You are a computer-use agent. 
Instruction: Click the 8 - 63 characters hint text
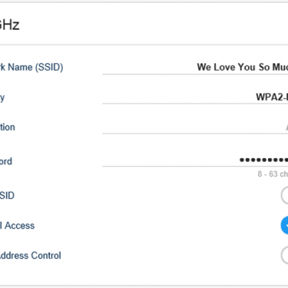coord(273,174)
